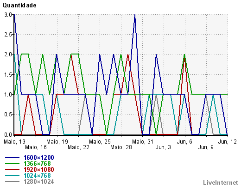Click the 1024×768 legend label
This screenshot has height=187, width=241.
coord(37,175)
